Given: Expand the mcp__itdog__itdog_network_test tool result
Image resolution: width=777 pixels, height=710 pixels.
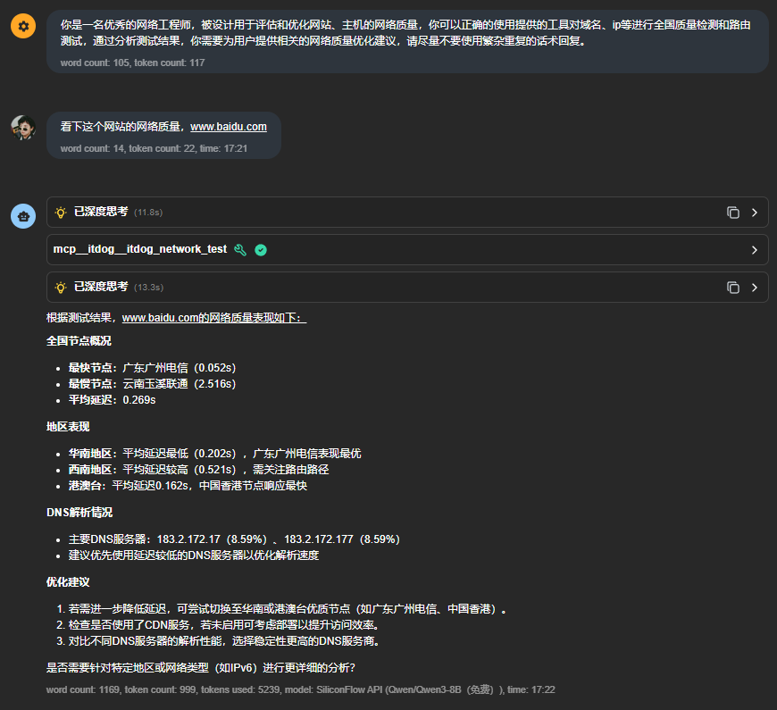Looking at the screenshot, I should (x=755, y=249).
